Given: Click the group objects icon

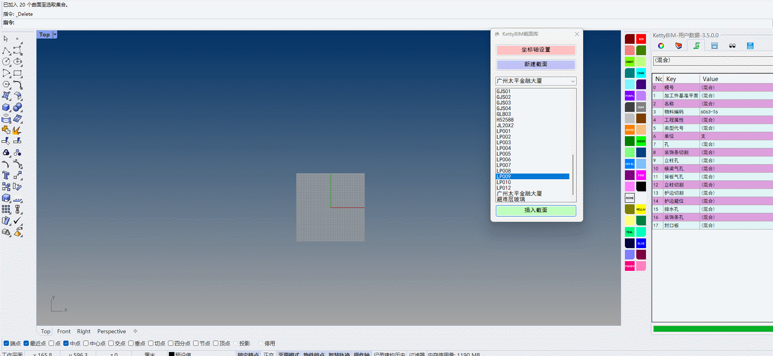Looking at the screenshot, I should point(6,152).
